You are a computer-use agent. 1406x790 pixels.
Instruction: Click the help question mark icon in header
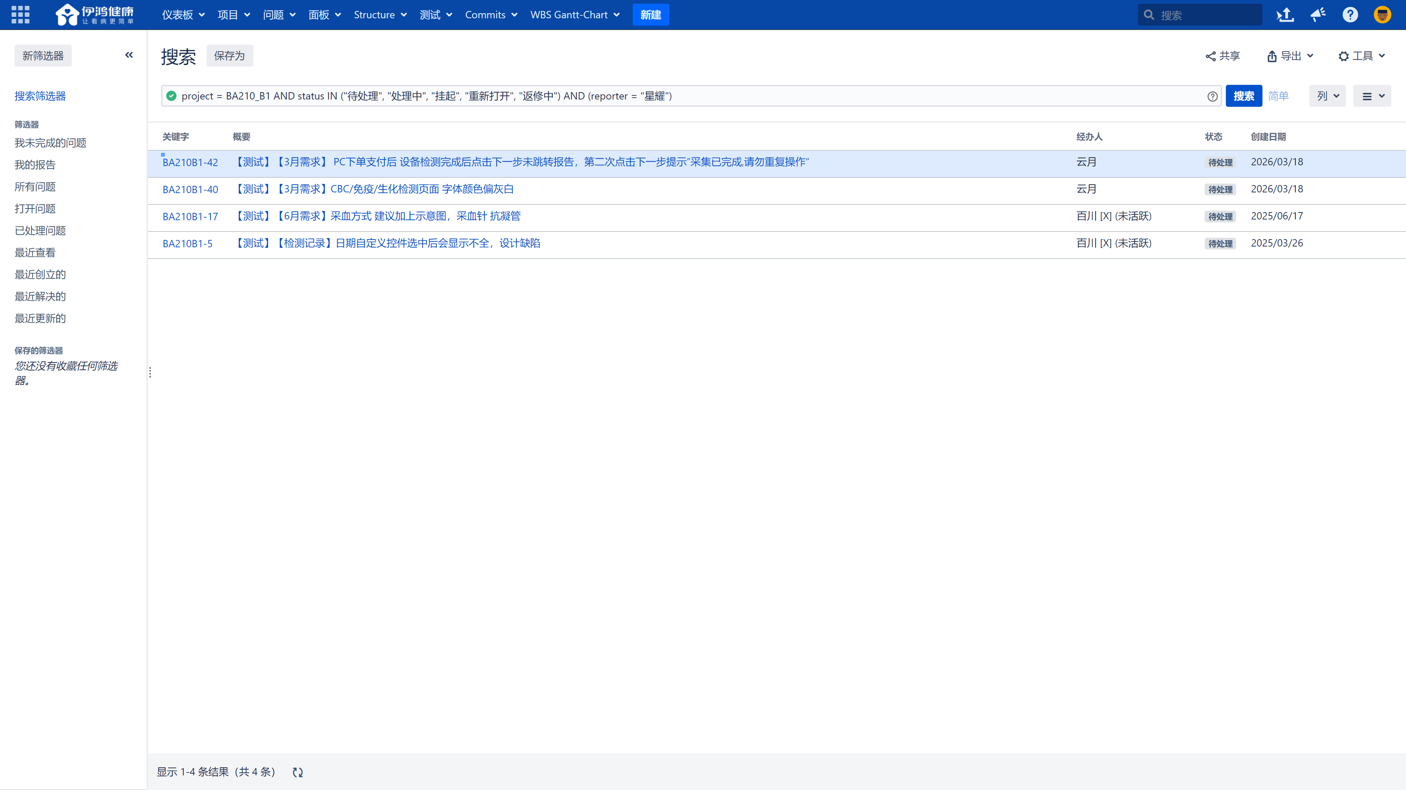tap(1350, 15)
